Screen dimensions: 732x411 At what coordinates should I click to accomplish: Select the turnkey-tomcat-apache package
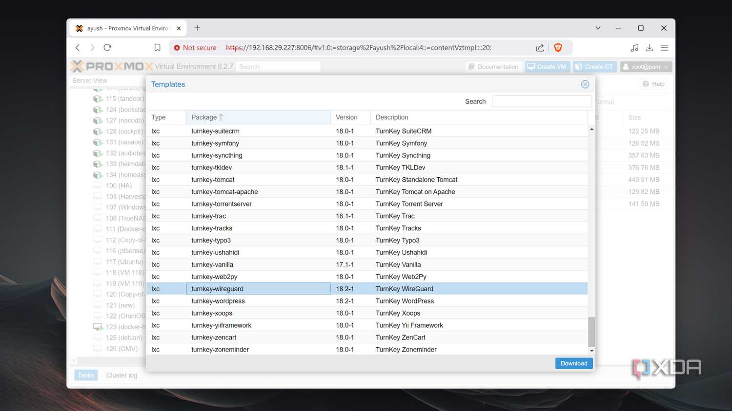(x=224, y=192)
